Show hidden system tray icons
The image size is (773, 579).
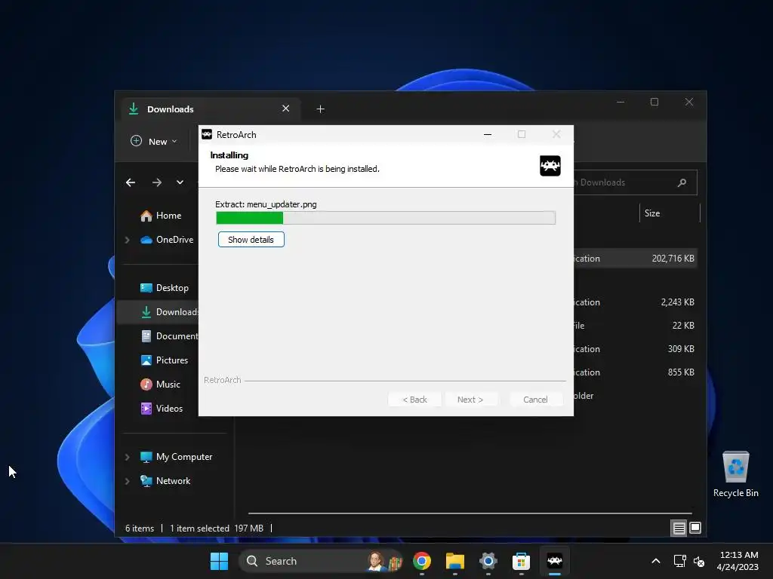tap(656, 561)
